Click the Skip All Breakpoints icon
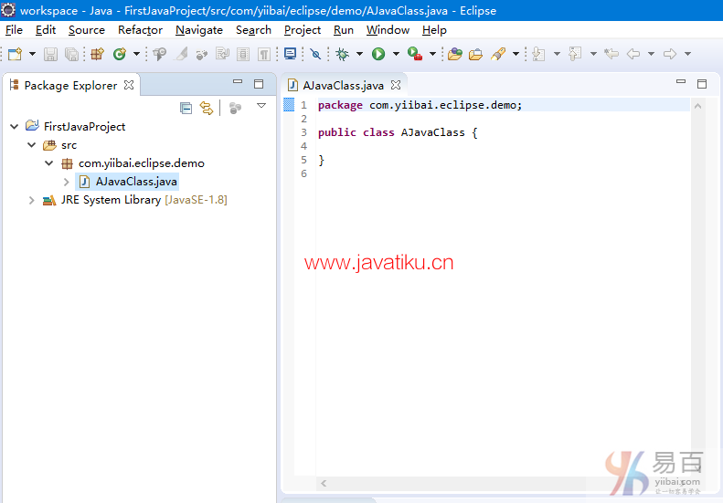723x503 pixels. coord(315,54)
